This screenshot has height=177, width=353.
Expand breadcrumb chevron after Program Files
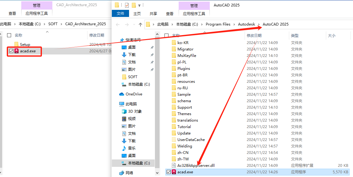(x=234, y=24)
